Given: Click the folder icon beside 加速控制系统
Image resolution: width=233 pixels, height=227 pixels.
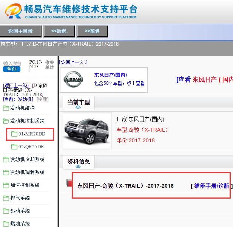Looking at the screenshot, I should coord(6,185).
